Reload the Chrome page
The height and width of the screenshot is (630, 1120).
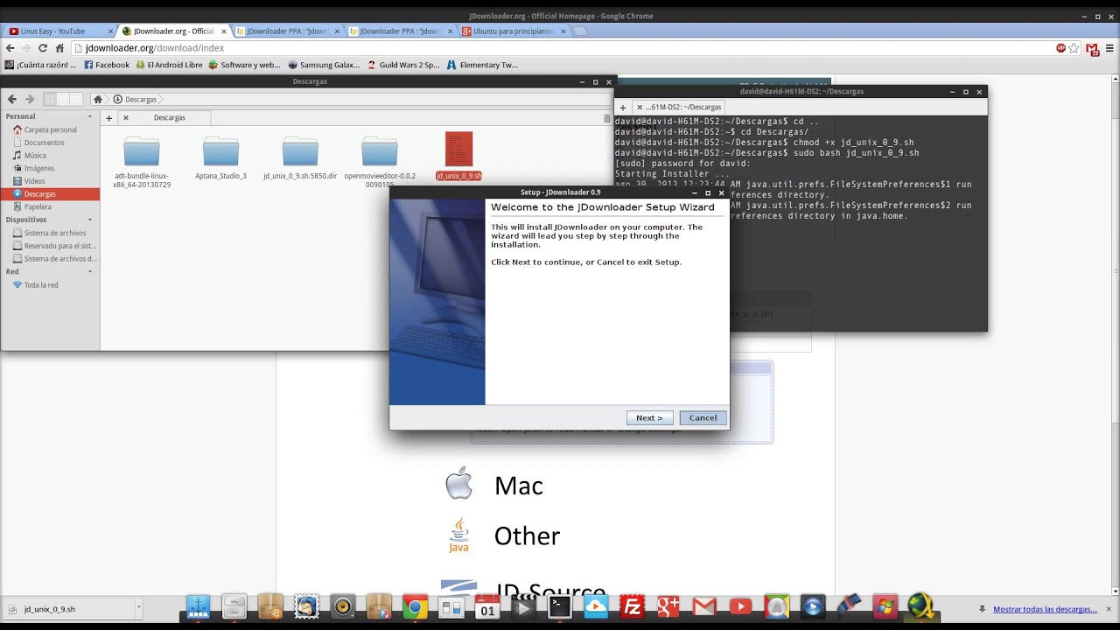click(x=43, y=48)
